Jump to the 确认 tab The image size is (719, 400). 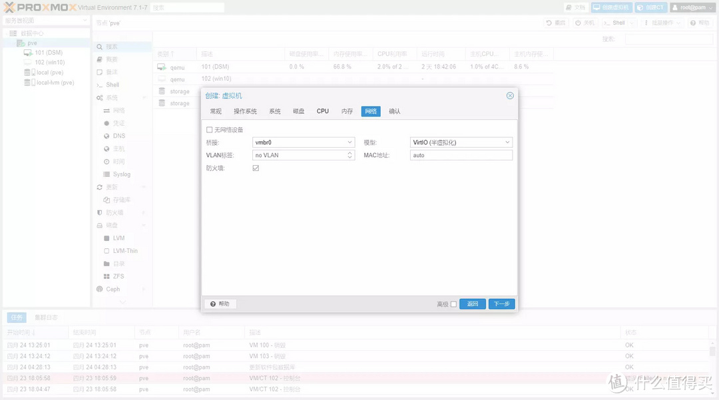coord(394,111)
